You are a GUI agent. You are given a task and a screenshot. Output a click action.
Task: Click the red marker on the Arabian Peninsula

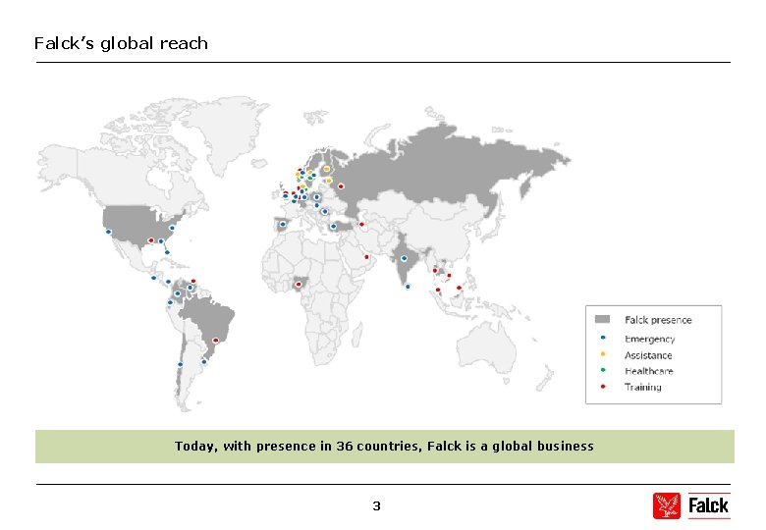click(367, 257)
